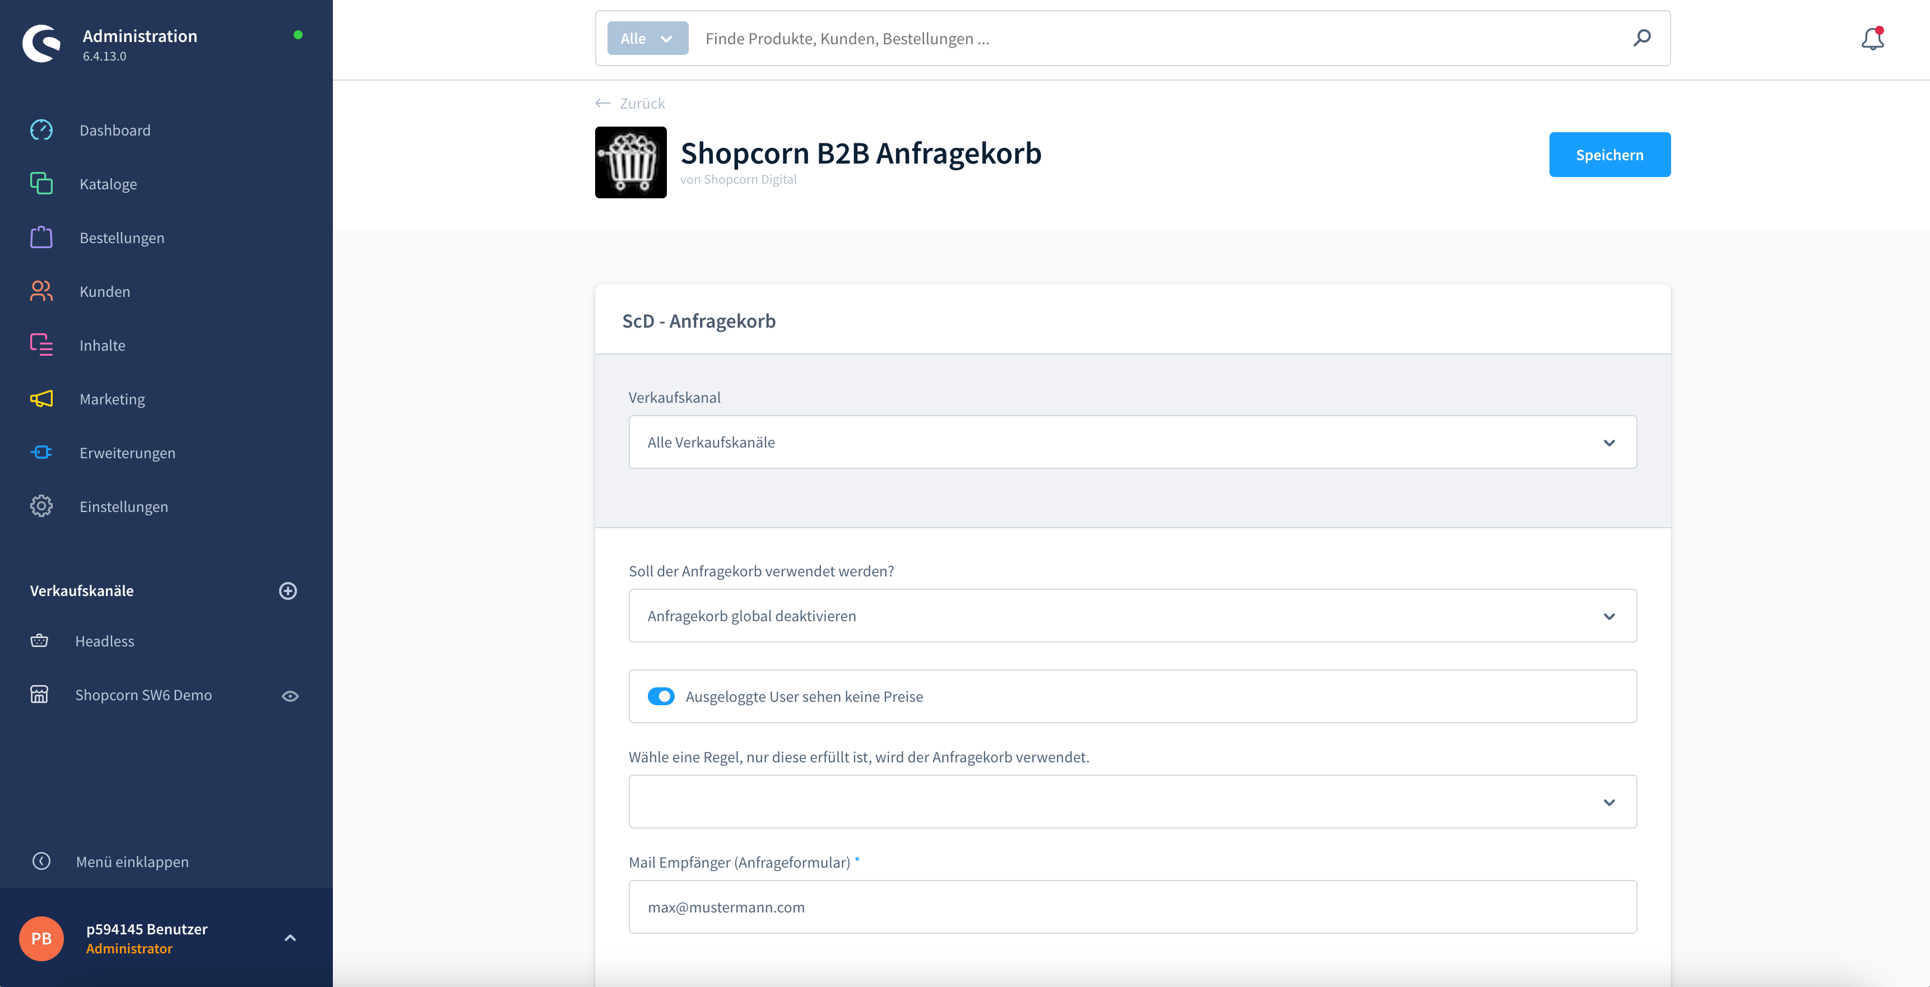This screenshot has height=987, width=1930.
Task: Focus the global search input field
Action: [1158, 38]
